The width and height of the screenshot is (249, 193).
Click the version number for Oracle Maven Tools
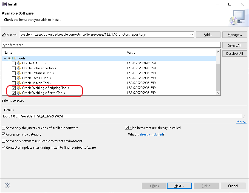pos(141,83)
